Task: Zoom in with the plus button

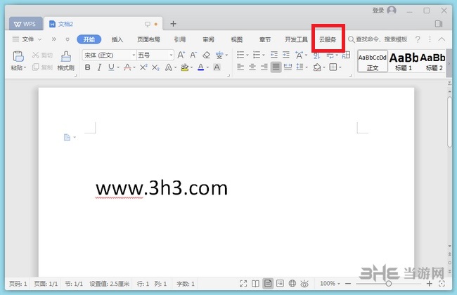Action: click(x=430, y=283)
